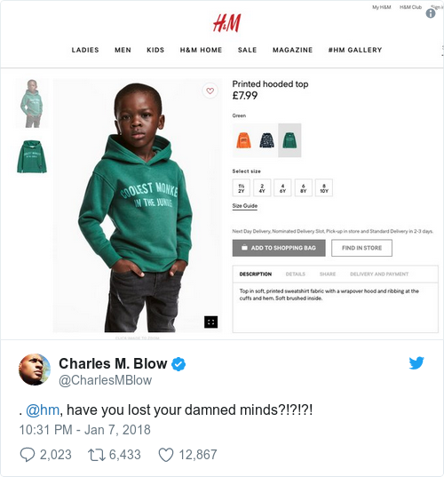Open the KIDS menu
The height and width of the screenshot is (477, 444).
point(155,50)
